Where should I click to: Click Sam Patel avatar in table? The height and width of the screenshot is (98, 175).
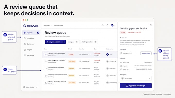(107, 69)
